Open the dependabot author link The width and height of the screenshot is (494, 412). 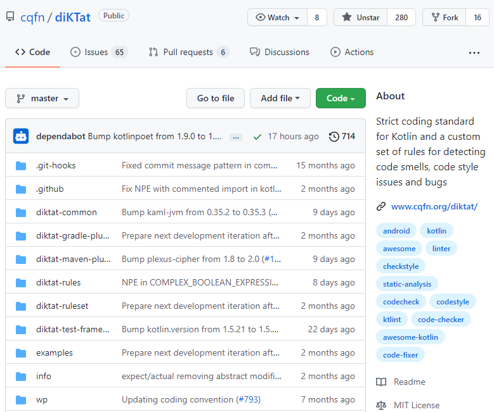(x=61, y=137)
